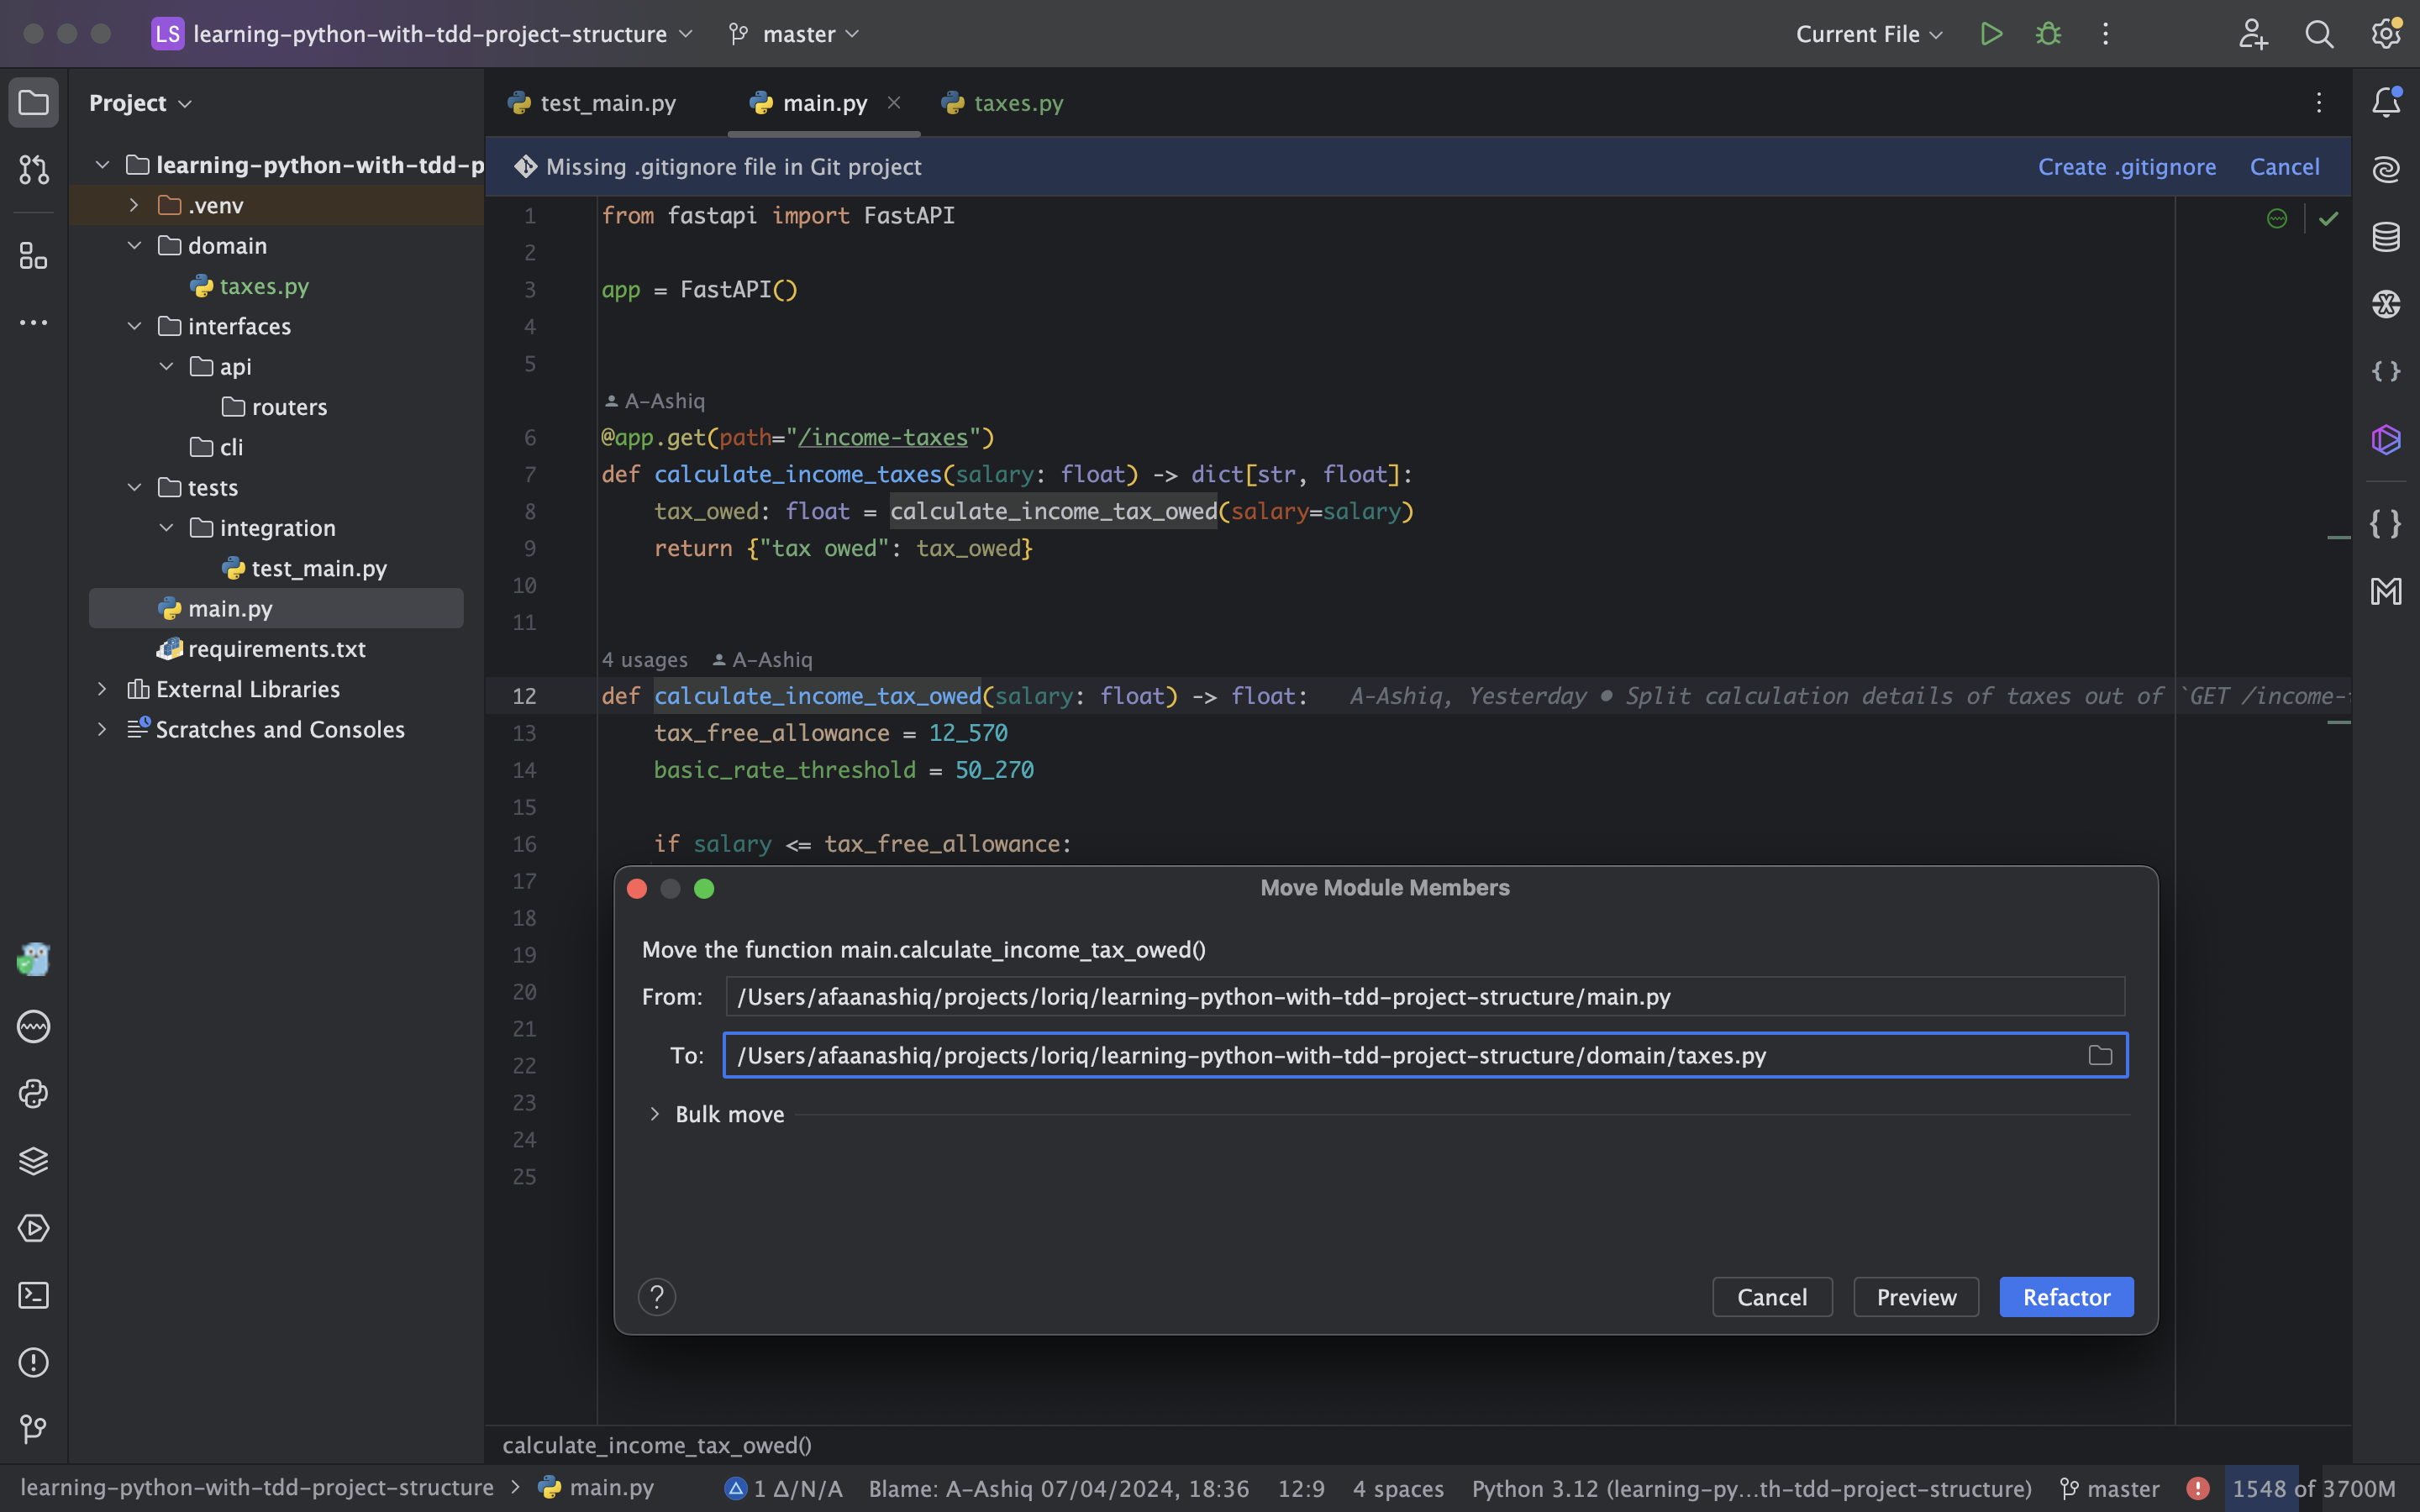Open the Terminal tool window

point(33,1295)
